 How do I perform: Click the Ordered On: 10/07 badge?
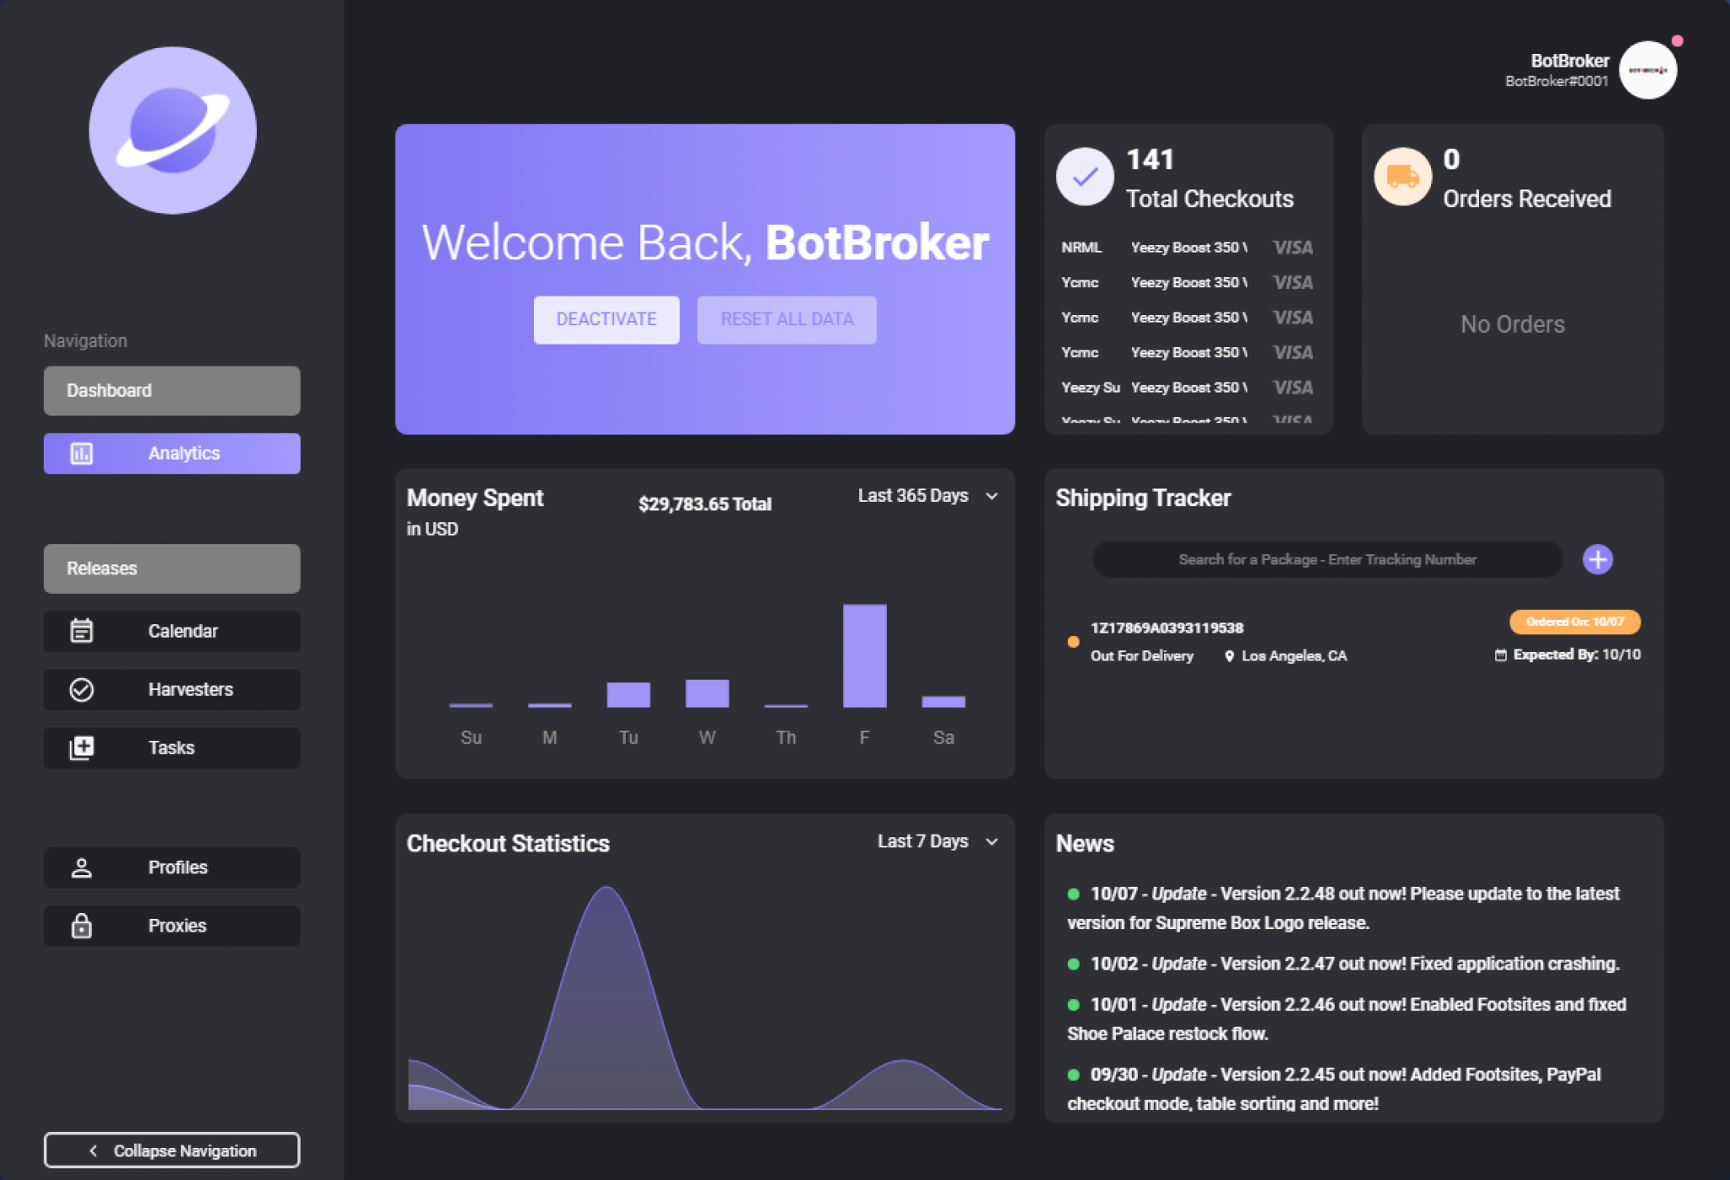1575,622
